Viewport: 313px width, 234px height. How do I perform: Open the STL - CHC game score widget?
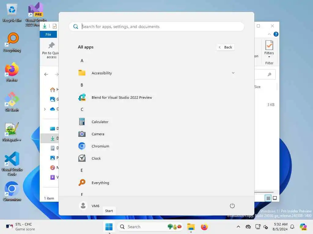tap(20, 227)
